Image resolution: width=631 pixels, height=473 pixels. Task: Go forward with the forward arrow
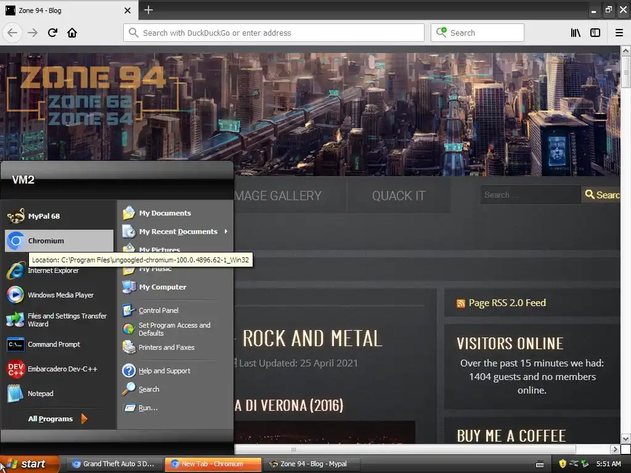click(33, 33)
